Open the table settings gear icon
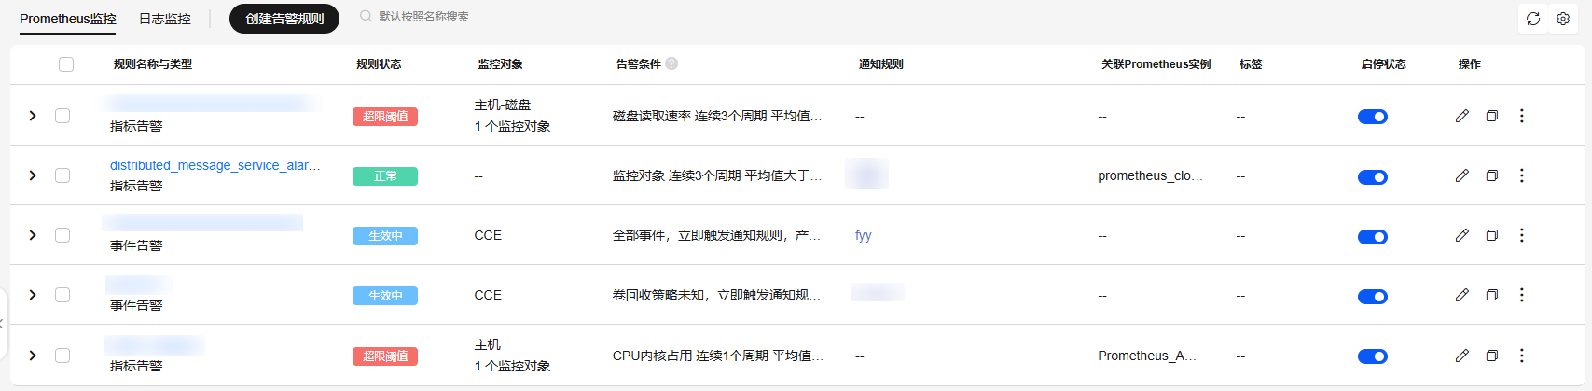Viewport: 1592px width, 391px height. click(1563, 19)
